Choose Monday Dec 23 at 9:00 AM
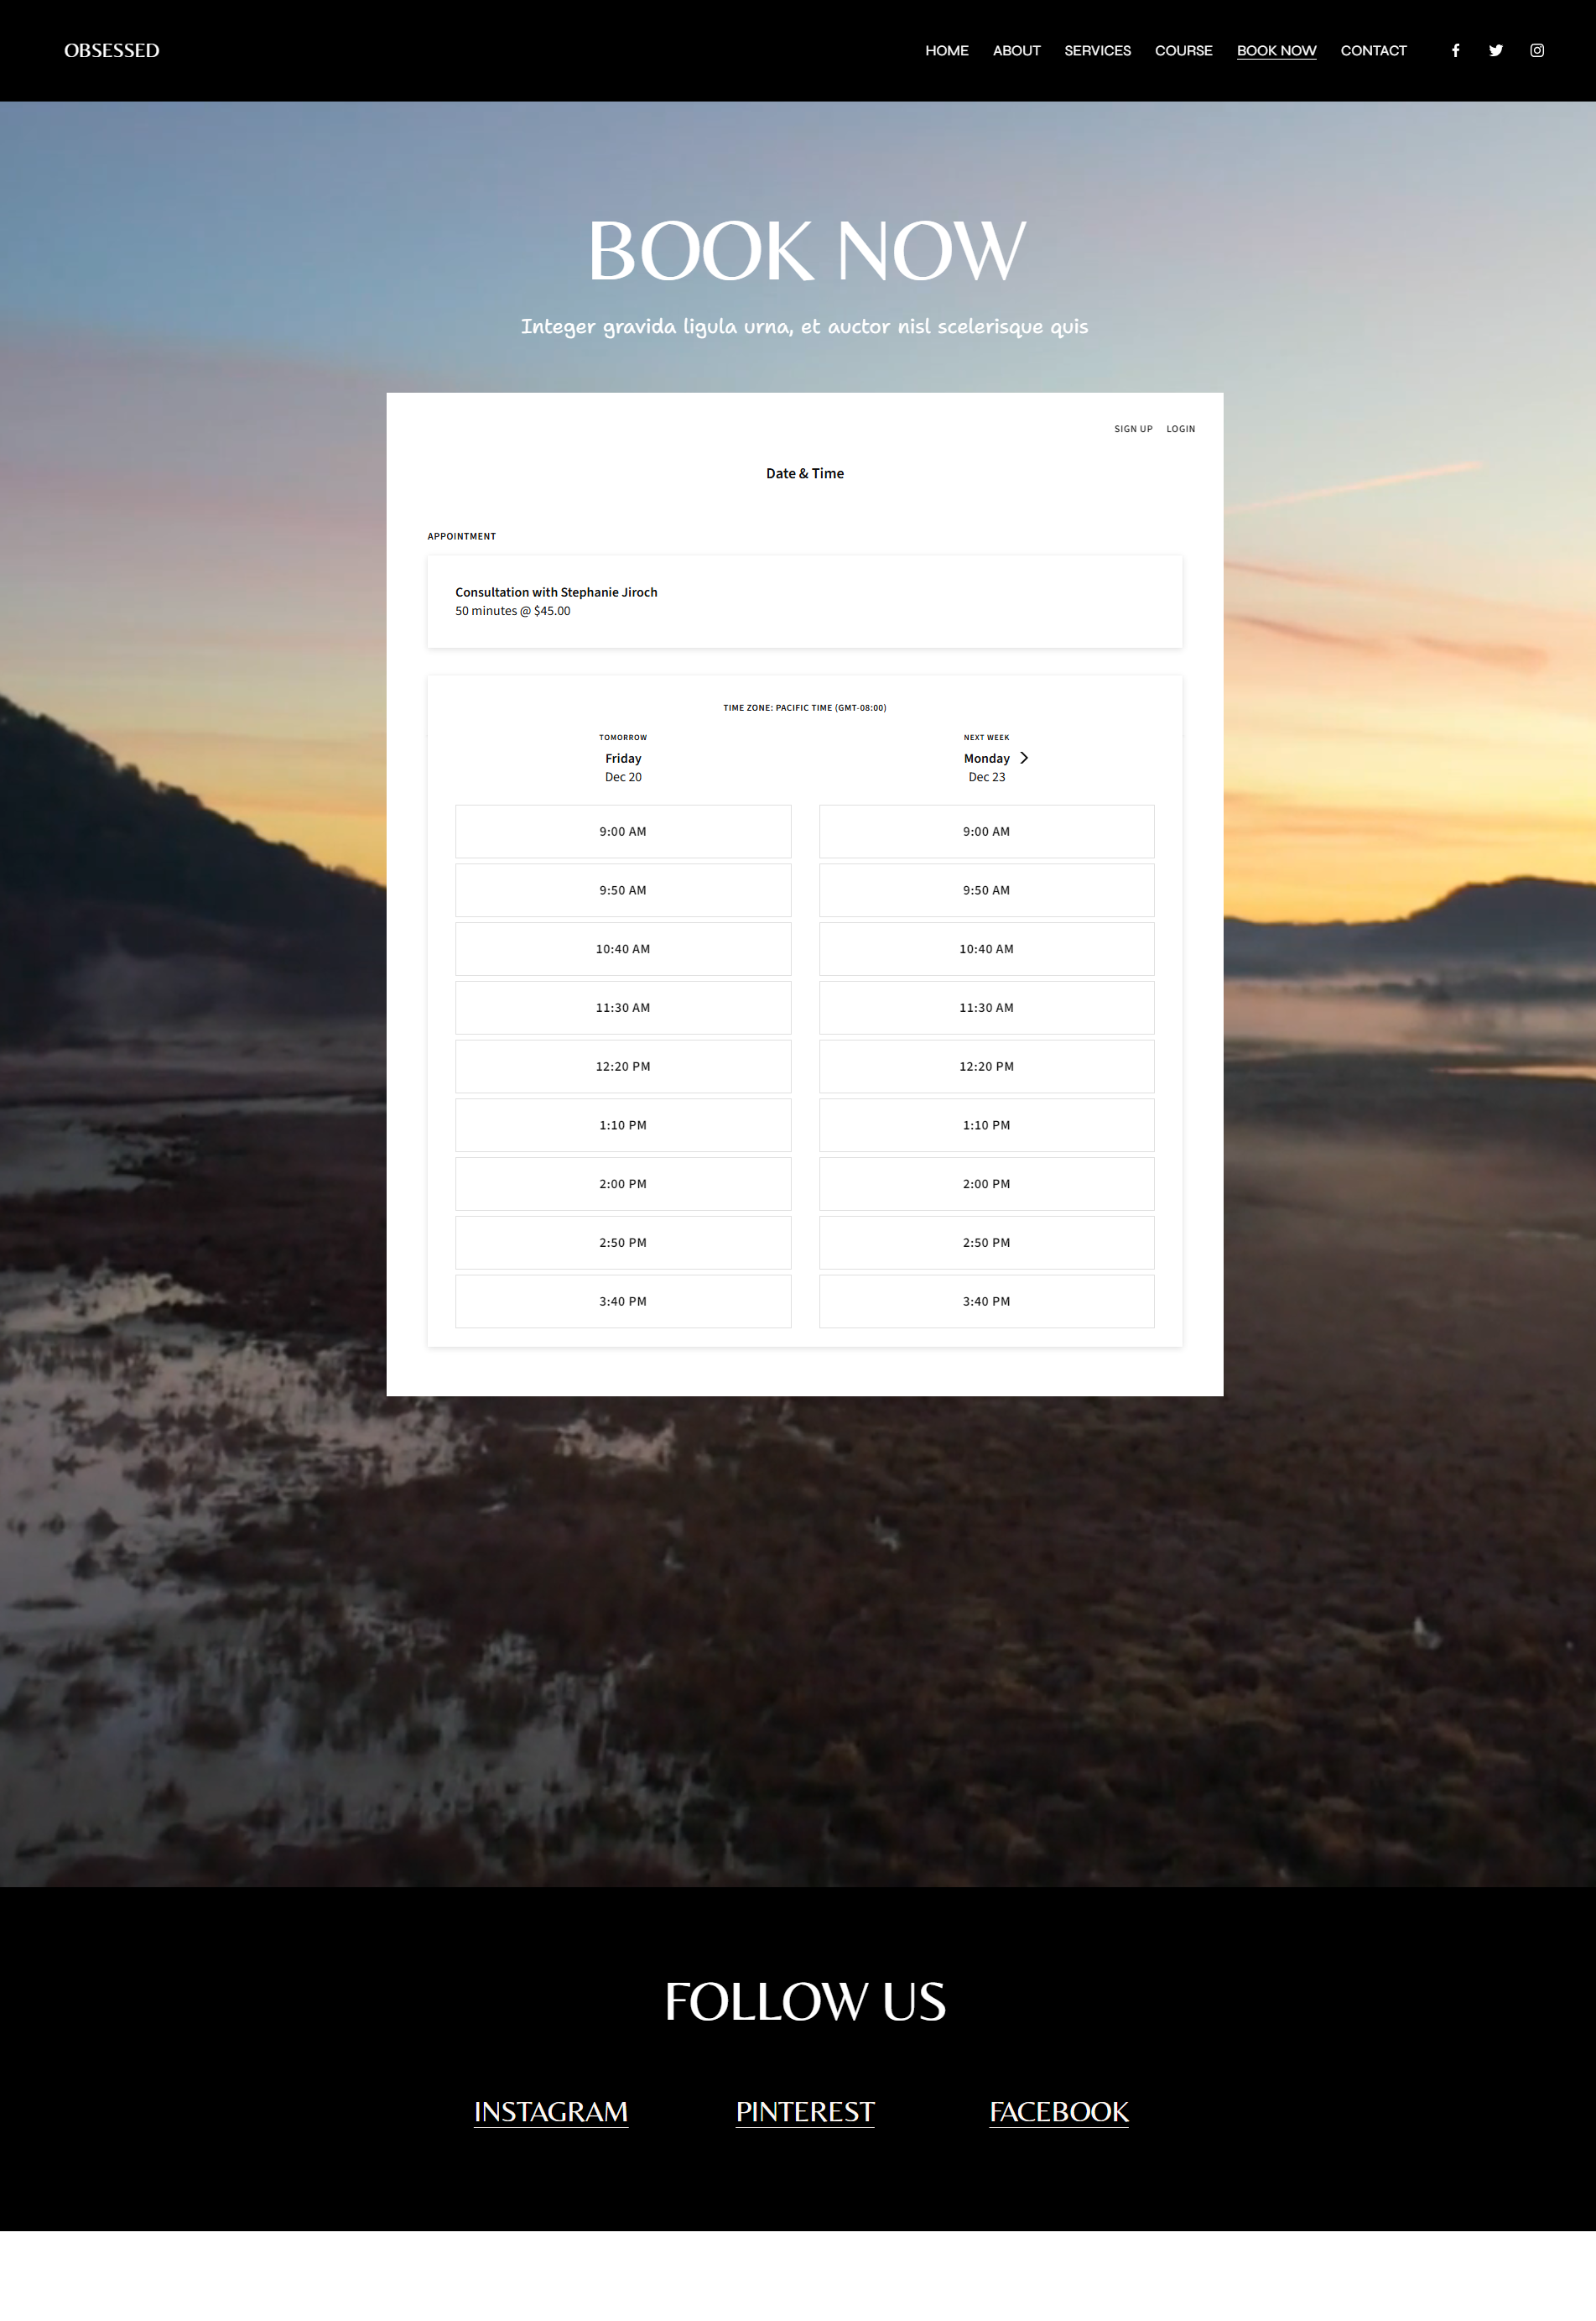The width and height of the screenshot is (1596, 2321). [986, 832]
